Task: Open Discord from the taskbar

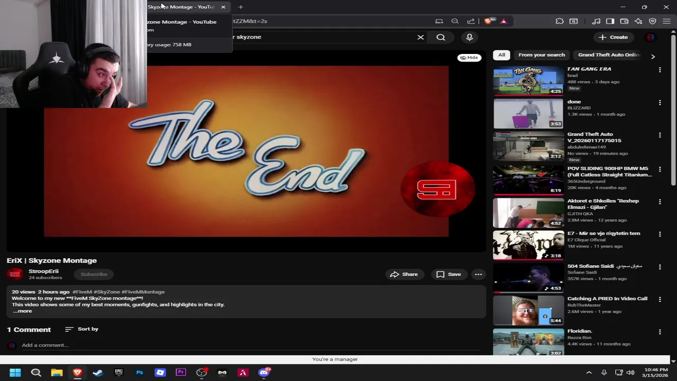Action: 263,373
